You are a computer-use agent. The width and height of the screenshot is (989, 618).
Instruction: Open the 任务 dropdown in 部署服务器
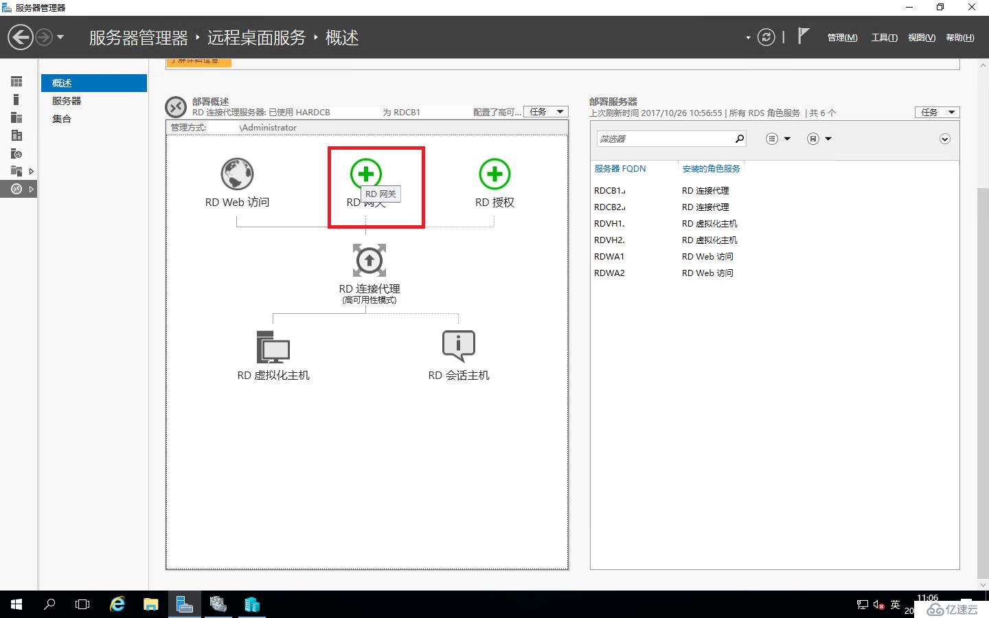[x=937, y=112]
